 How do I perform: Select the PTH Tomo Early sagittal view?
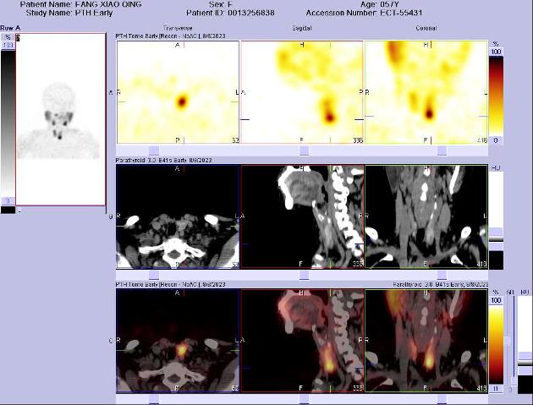coord(302,93)
